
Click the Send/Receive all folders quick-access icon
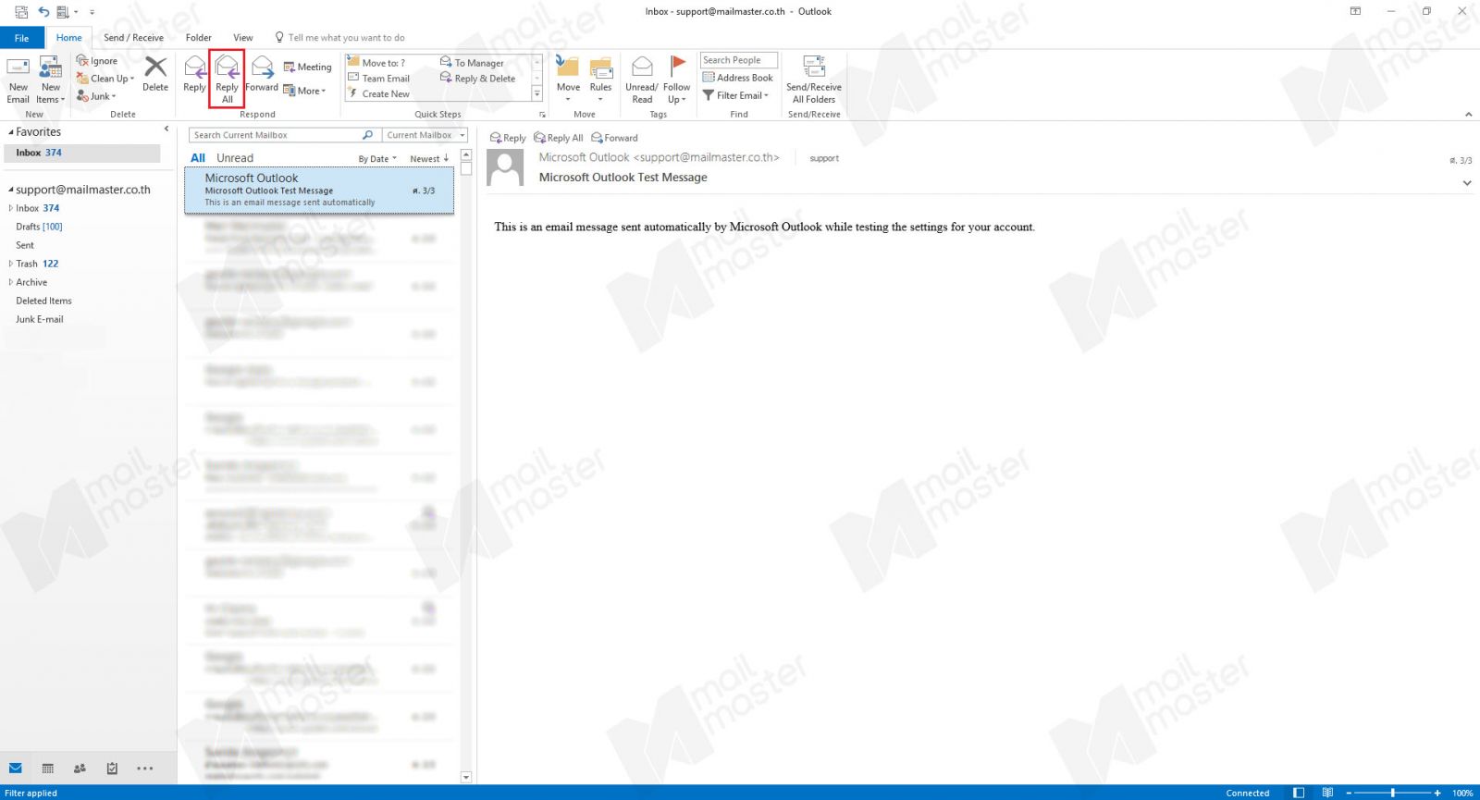pyautogui.click(x=21, y=12)
